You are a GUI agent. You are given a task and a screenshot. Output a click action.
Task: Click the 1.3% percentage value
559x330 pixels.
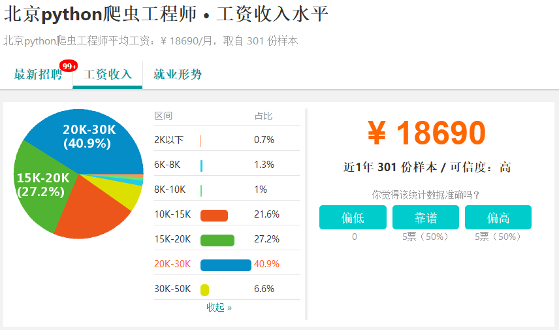click(264, 165)
